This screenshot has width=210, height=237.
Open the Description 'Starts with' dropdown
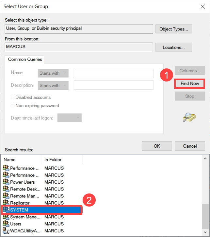pos(53,85)
